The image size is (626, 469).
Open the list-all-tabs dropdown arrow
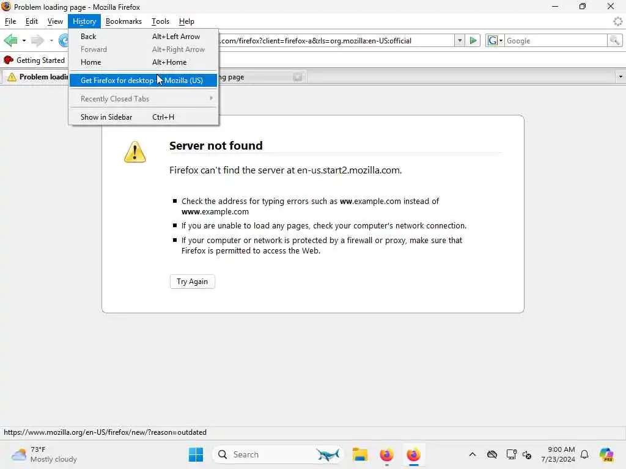click(620, 76)
